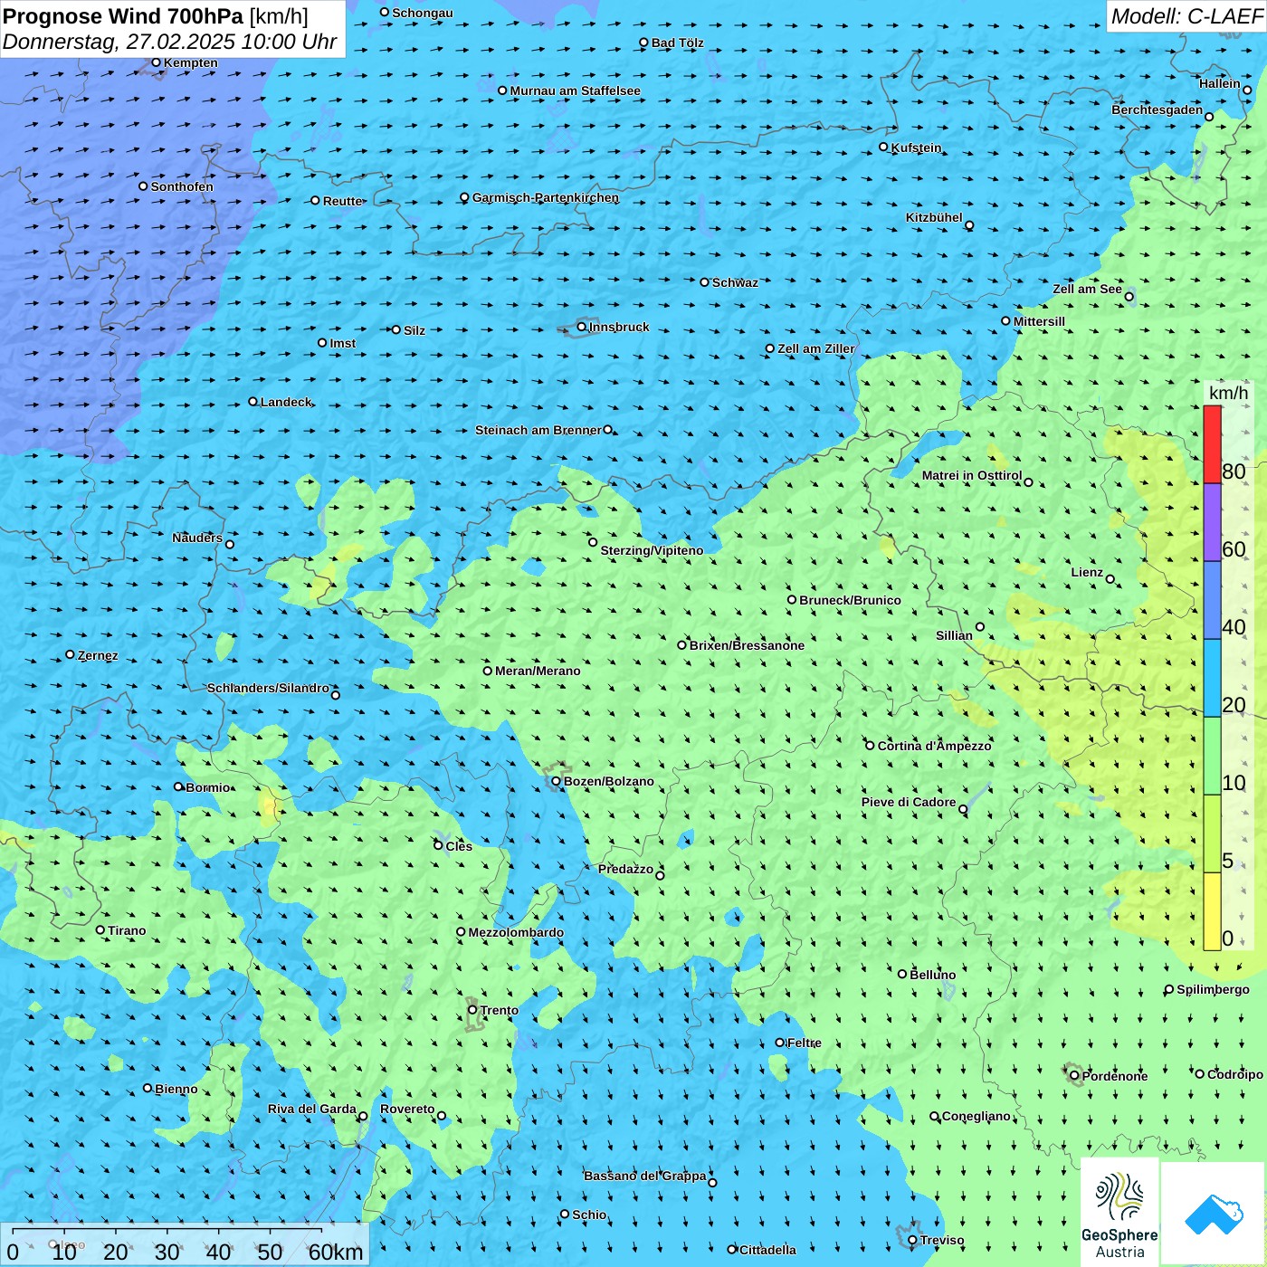Click the Pordenone city marker
Screen dimensions: 1267x1267
pos(1074,1076)
